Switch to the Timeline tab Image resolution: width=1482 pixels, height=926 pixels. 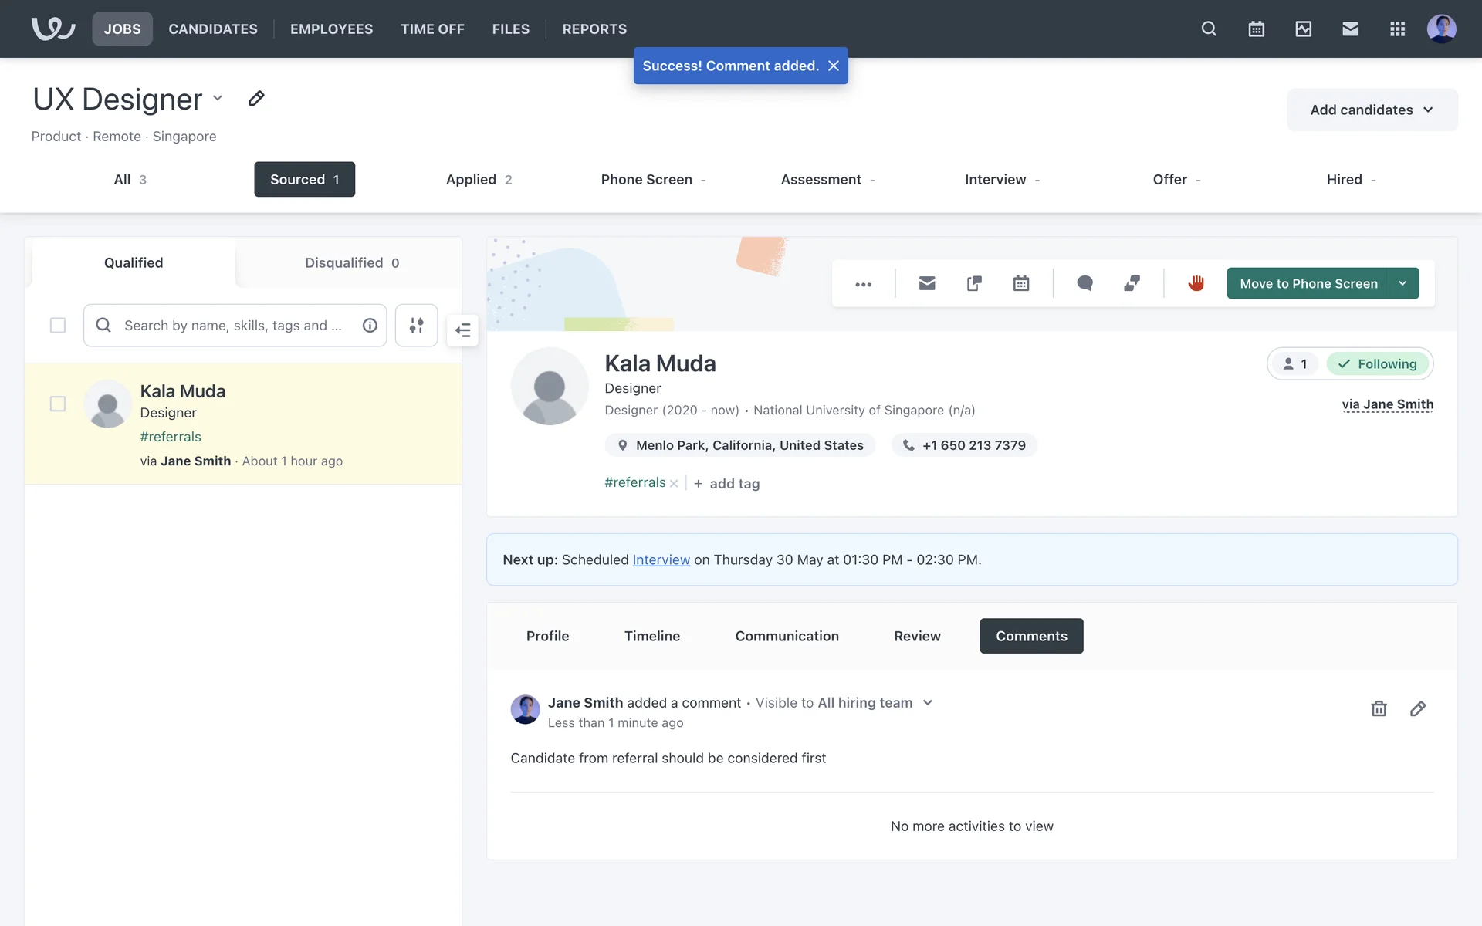651,636
